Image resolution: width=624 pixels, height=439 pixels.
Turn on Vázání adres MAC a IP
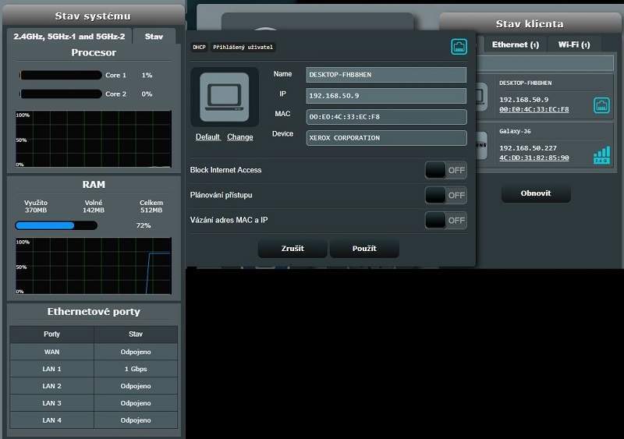coord(445,221)
